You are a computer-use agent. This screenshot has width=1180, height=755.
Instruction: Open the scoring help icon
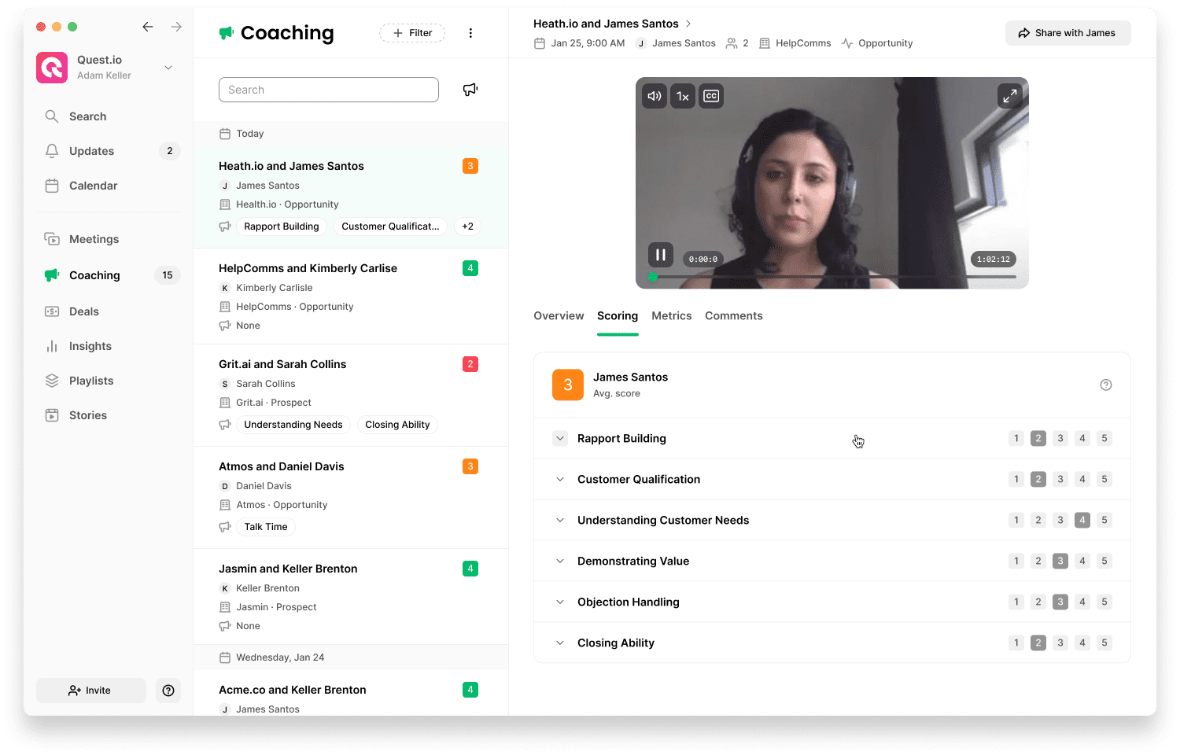pyautogui.click(x=1105, y=385)
